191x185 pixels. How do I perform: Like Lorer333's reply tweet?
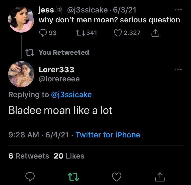pos(116,176)
